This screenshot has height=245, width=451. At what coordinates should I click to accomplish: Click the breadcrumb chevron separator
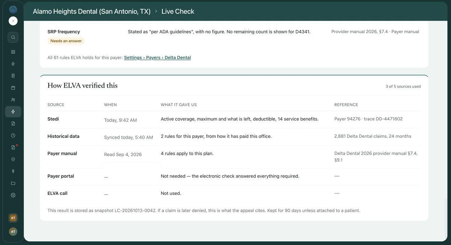pyautogui.click(x=156, y=11)
